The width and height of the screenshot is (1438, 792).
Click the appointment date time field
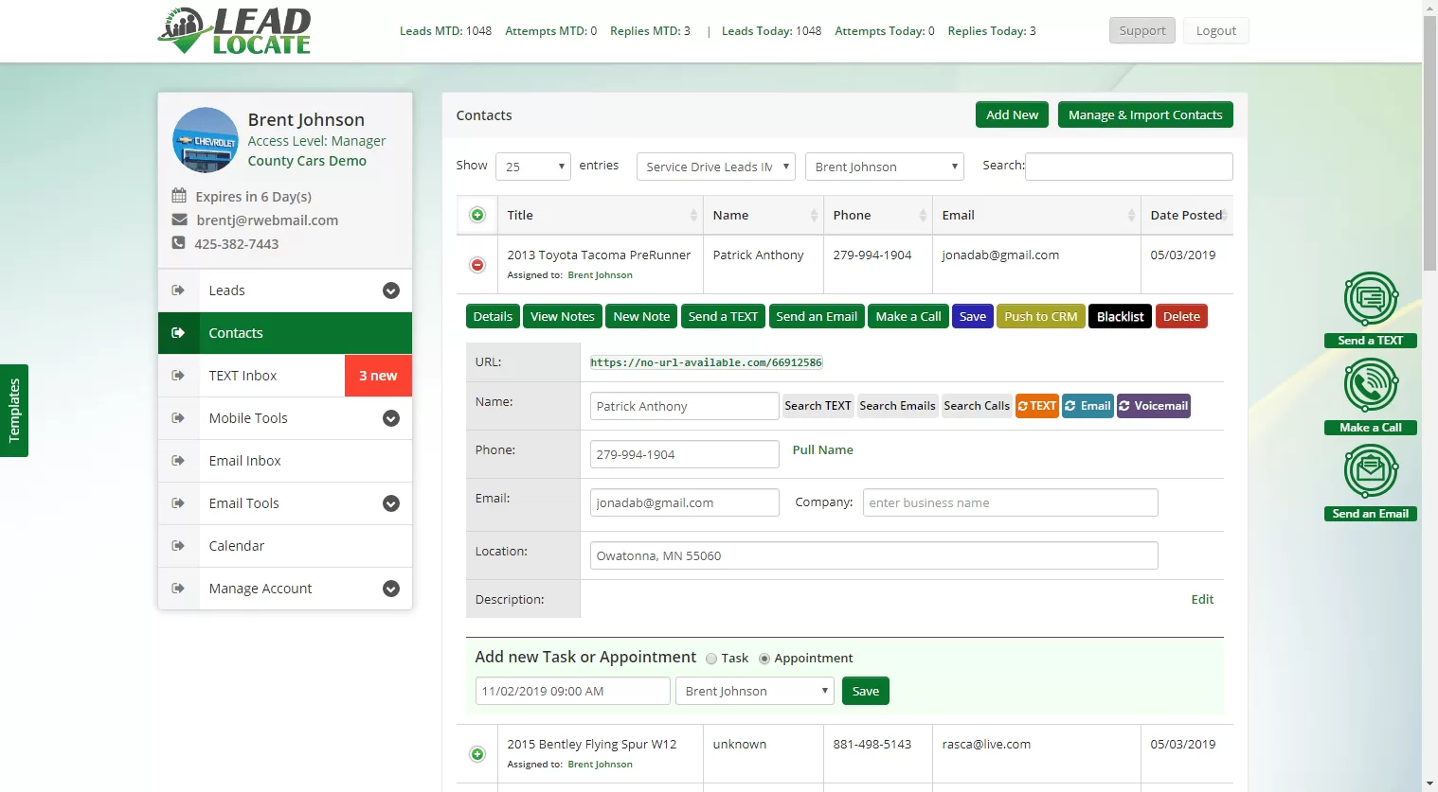click(x=573, y=691)
